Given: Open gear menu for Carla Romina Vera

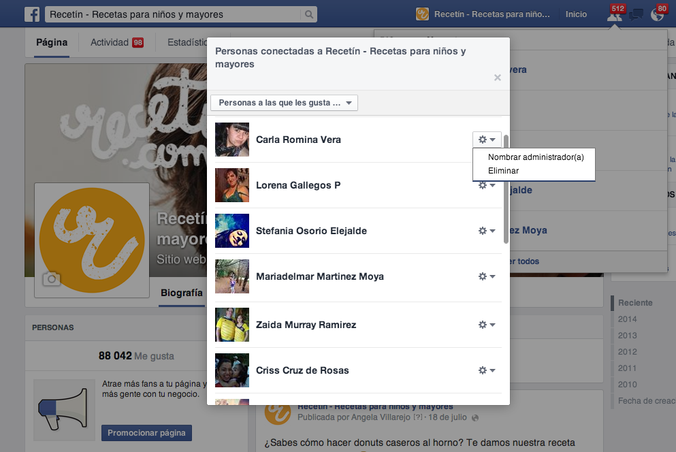Looking at the screenshot, I should [x=487, y=140].
